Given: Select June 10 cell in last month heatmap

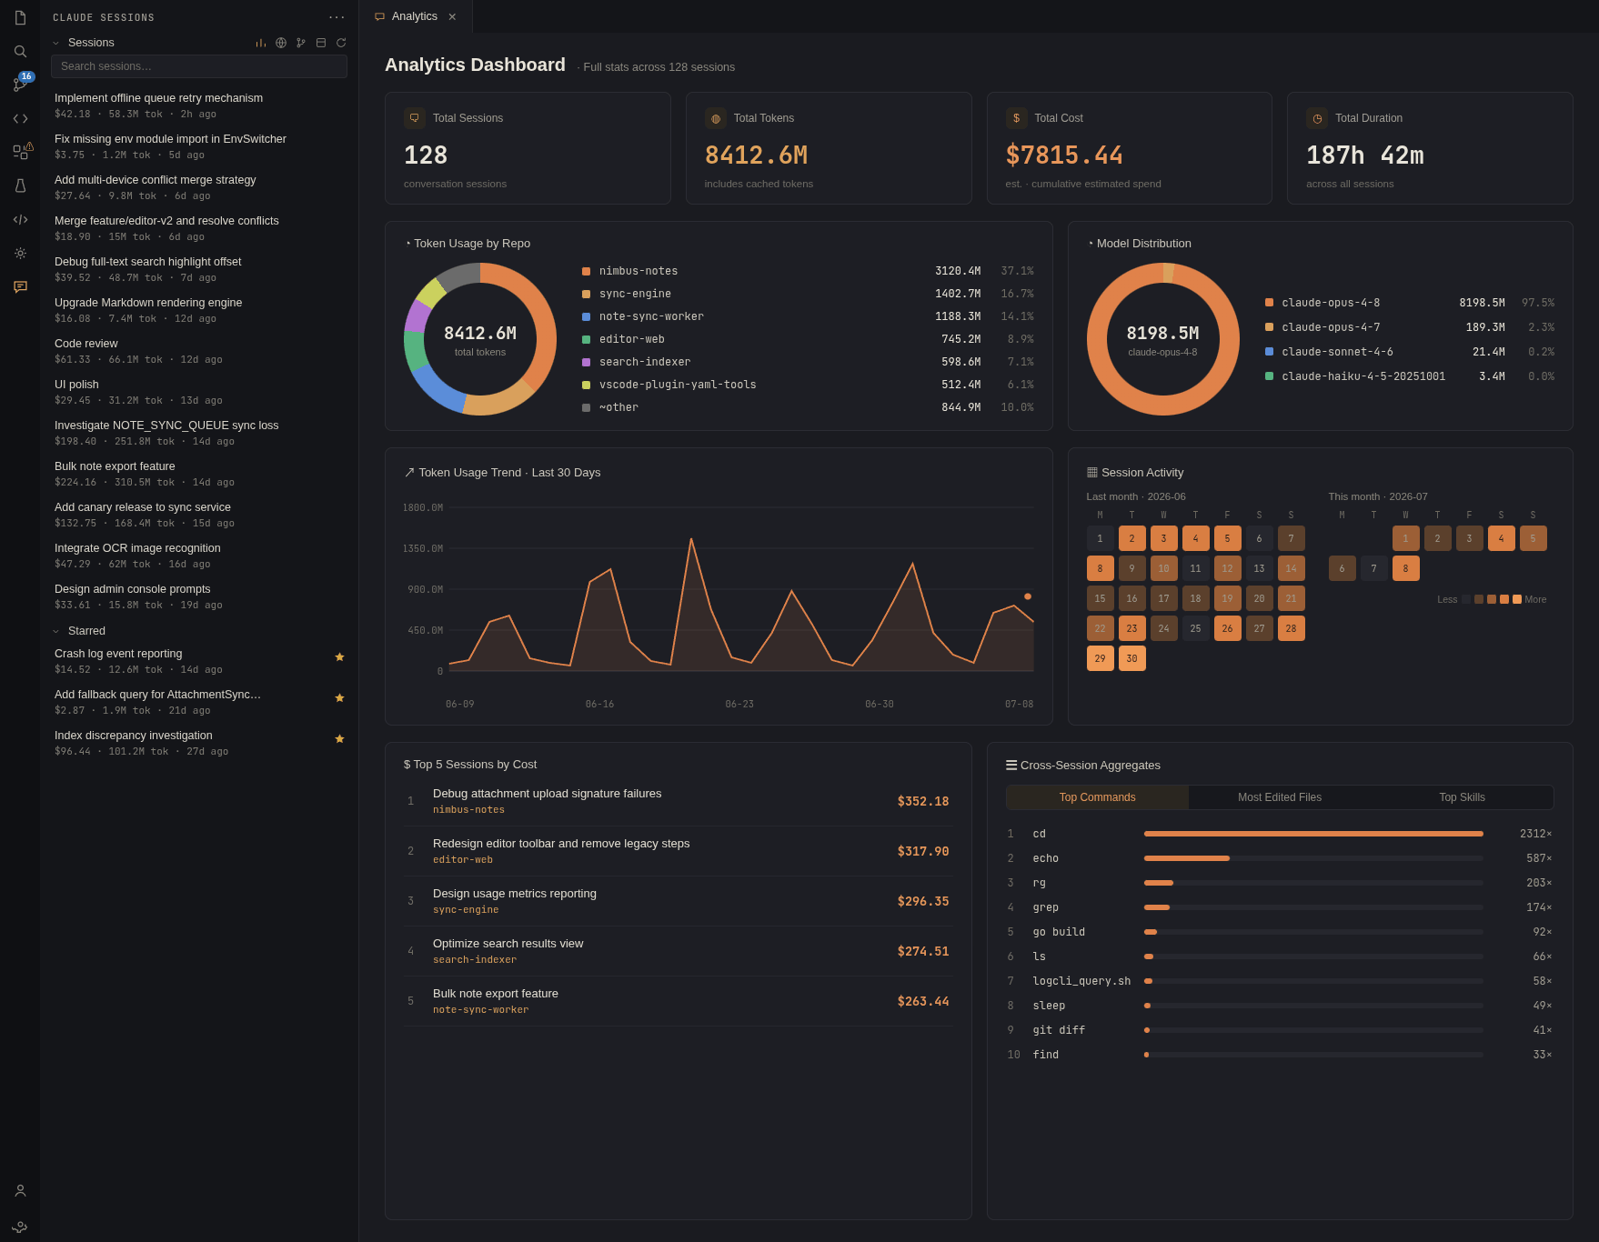Looking at the screenshot, I should pyautogui.click(x=1163, y=568).
